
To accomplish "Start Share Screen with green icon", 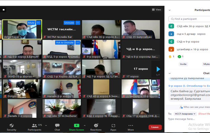I will click(76, 126).
